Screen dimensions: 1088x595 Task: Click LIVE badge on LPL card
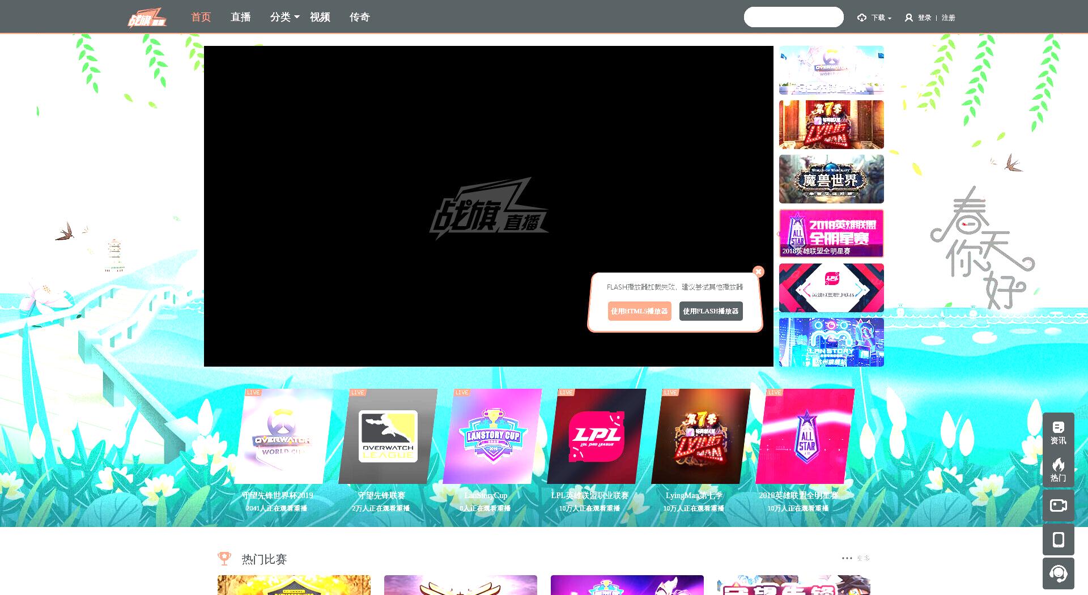click(566, 392)
